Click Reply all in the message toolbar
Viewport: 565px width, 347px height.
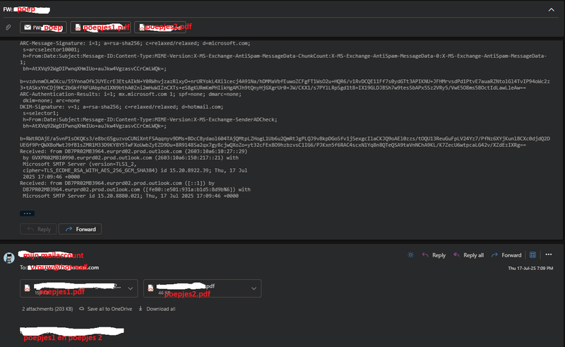(x=468, y=255)
